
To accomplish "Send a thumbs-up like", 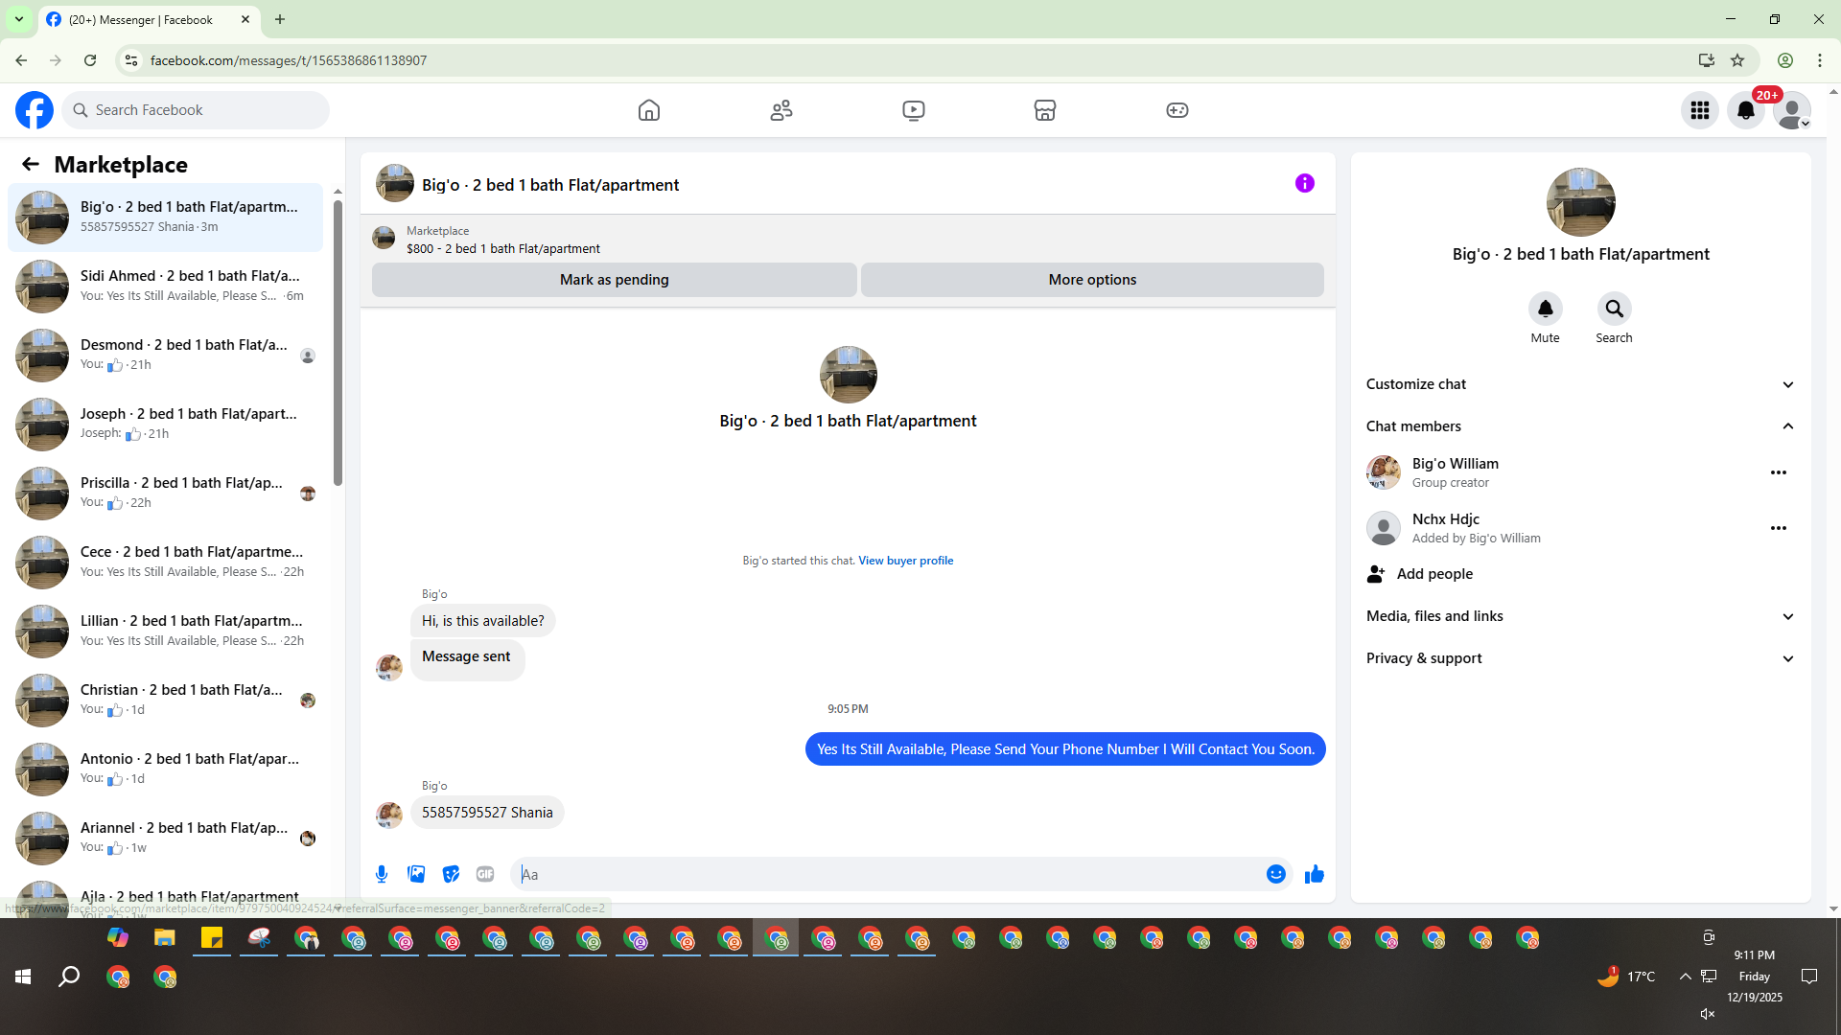I will (x=1314, y=874).
